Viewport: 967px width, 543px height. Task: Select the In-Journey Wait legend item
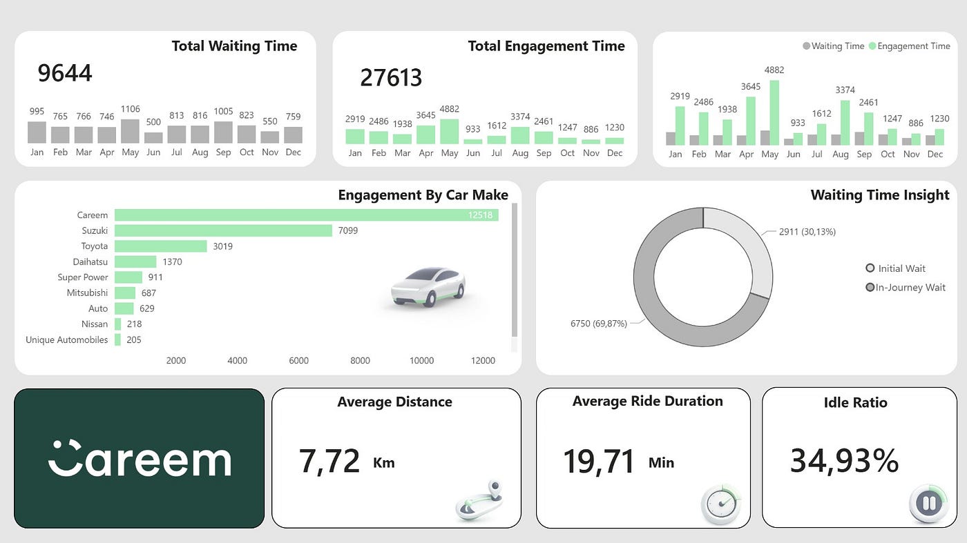click(906, 288)
